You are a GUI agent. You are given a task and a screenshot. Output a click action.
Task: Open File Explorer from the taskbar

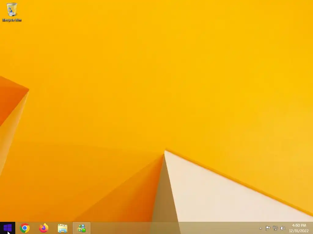pyautogui.click(x=62, y=228)
